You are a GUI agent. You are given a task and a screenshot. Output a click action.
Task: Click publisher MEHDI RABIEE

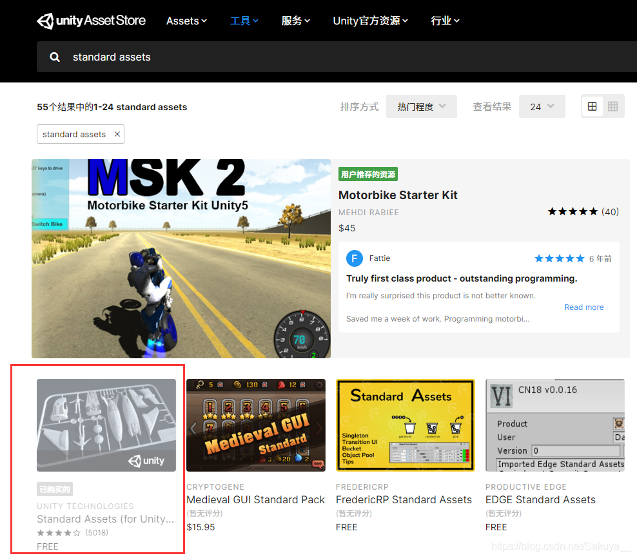(x=369, y=213)
